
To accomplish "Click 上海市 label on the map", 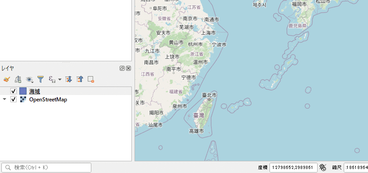I will (x=208, y=33).
